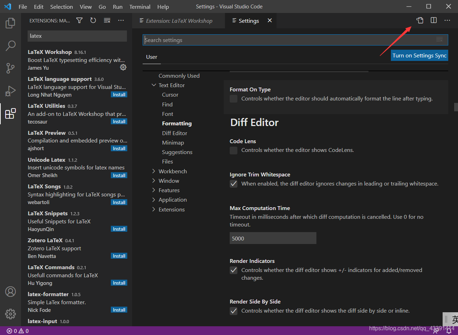Open the Explorer view in activity bar
This screenshot has width=458, height=335.
(x=10, y=23)
